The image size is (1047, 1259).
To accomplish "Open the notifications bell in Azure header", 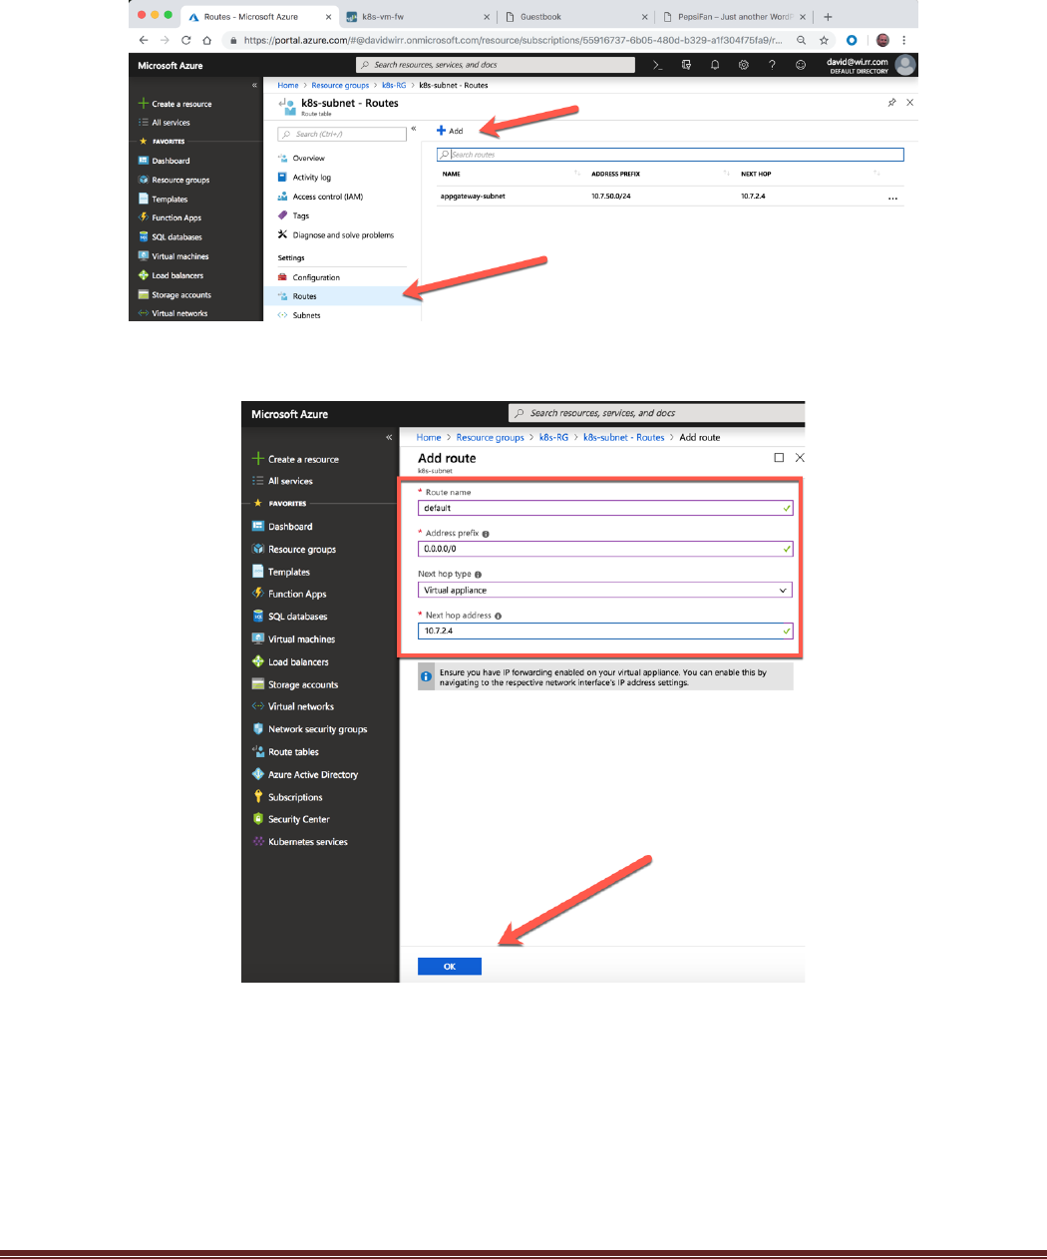I will coord(715,65).
